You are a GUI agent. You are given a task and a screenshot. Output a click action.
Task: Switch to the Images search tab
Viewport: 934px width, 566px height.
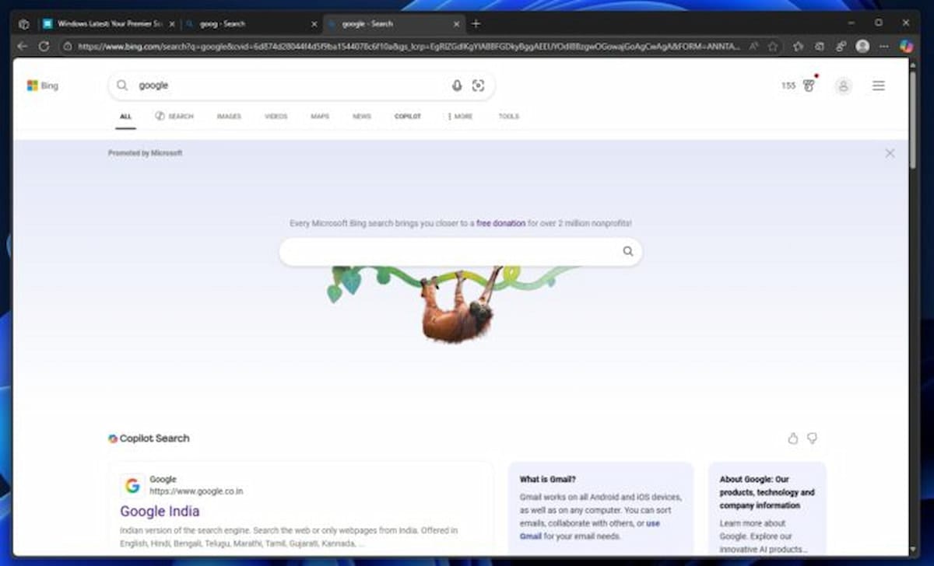(229, 116)
